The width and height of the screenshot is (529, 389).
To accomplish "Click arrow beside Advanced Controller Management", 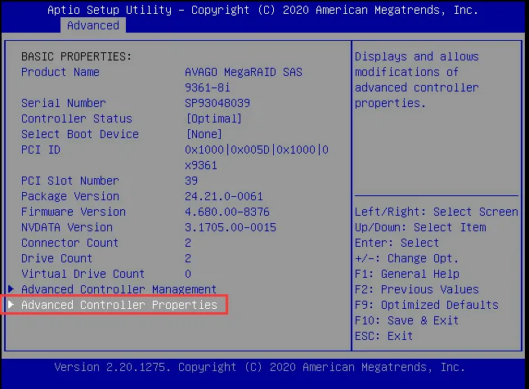I will (11, 288).
